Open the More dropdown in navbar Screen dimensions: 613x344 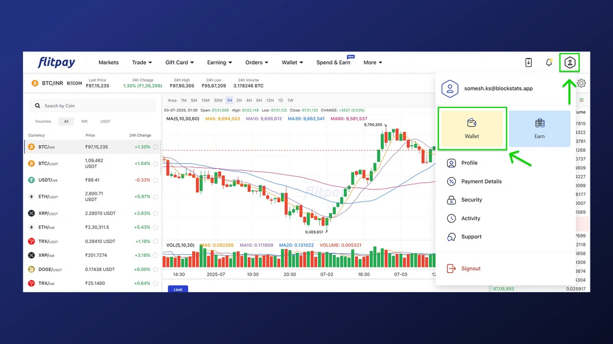tap(373, 63)
